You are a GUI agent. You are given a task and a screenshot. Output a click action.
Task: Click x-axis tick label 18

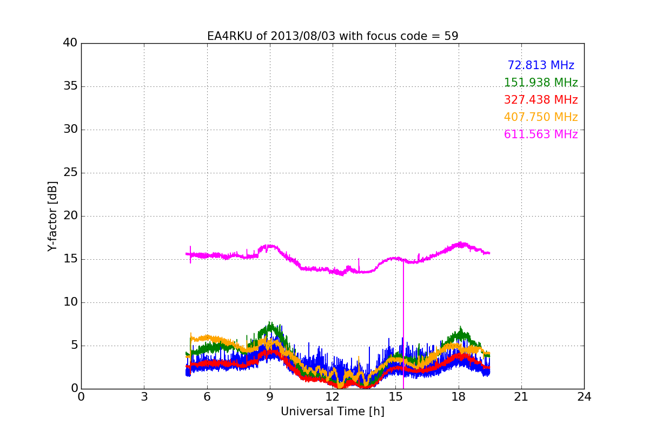point(459,396)
